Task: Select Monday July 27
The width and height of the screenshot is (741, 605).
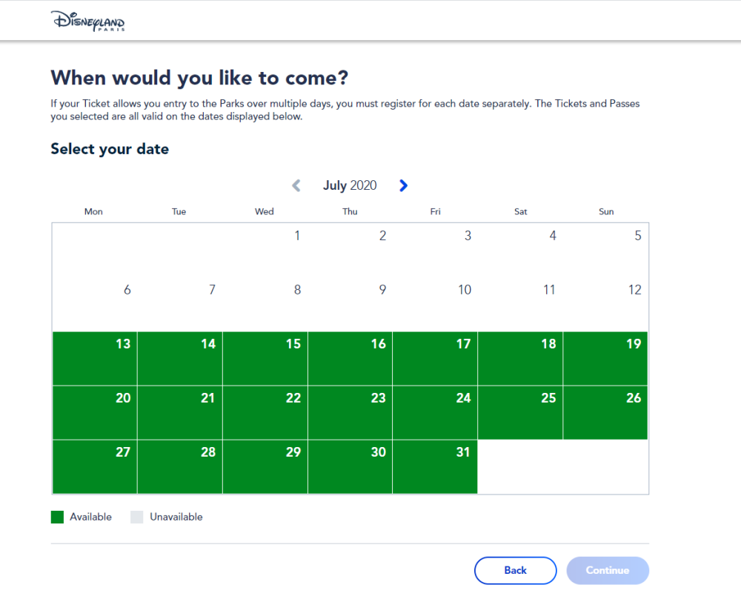Action: pos(95,467)
